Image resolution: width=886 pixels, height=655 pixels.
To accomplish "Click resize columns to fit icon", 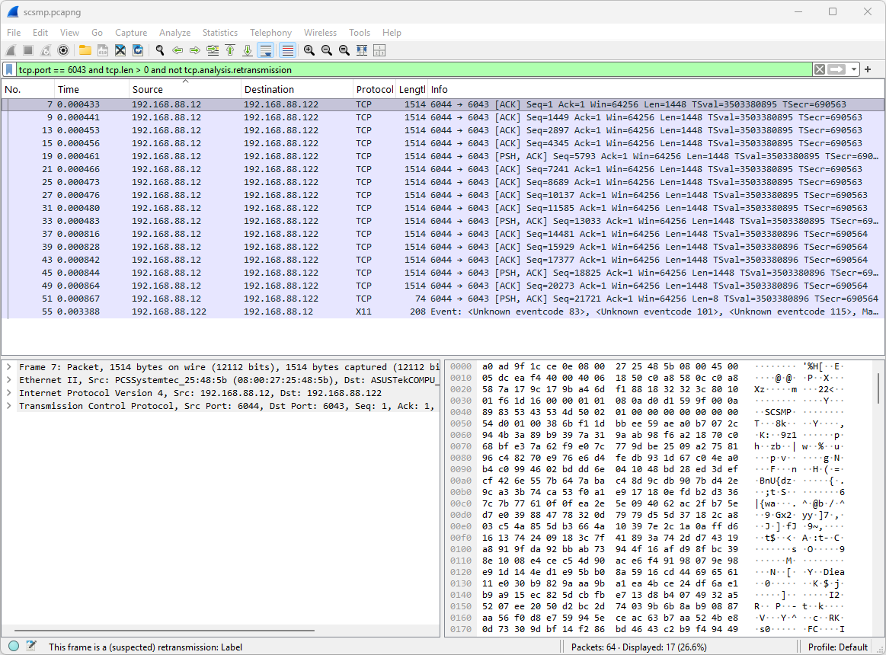I will pos(362,50).
